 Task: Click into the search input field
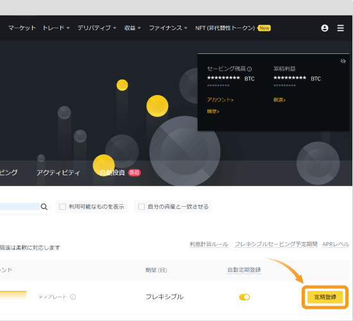click(x=20, y=207)
